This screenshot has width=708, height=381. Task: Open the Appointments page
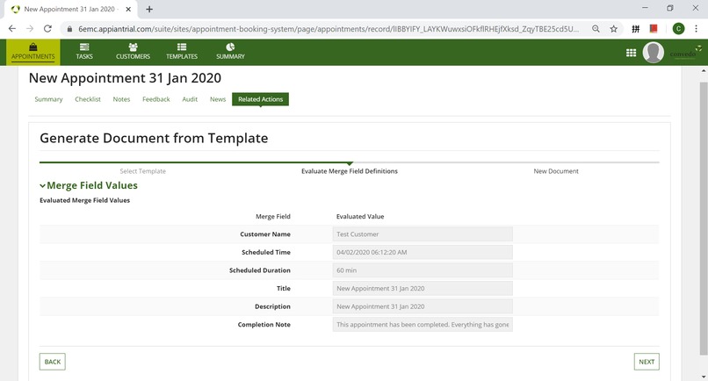(x=33, y=52)
